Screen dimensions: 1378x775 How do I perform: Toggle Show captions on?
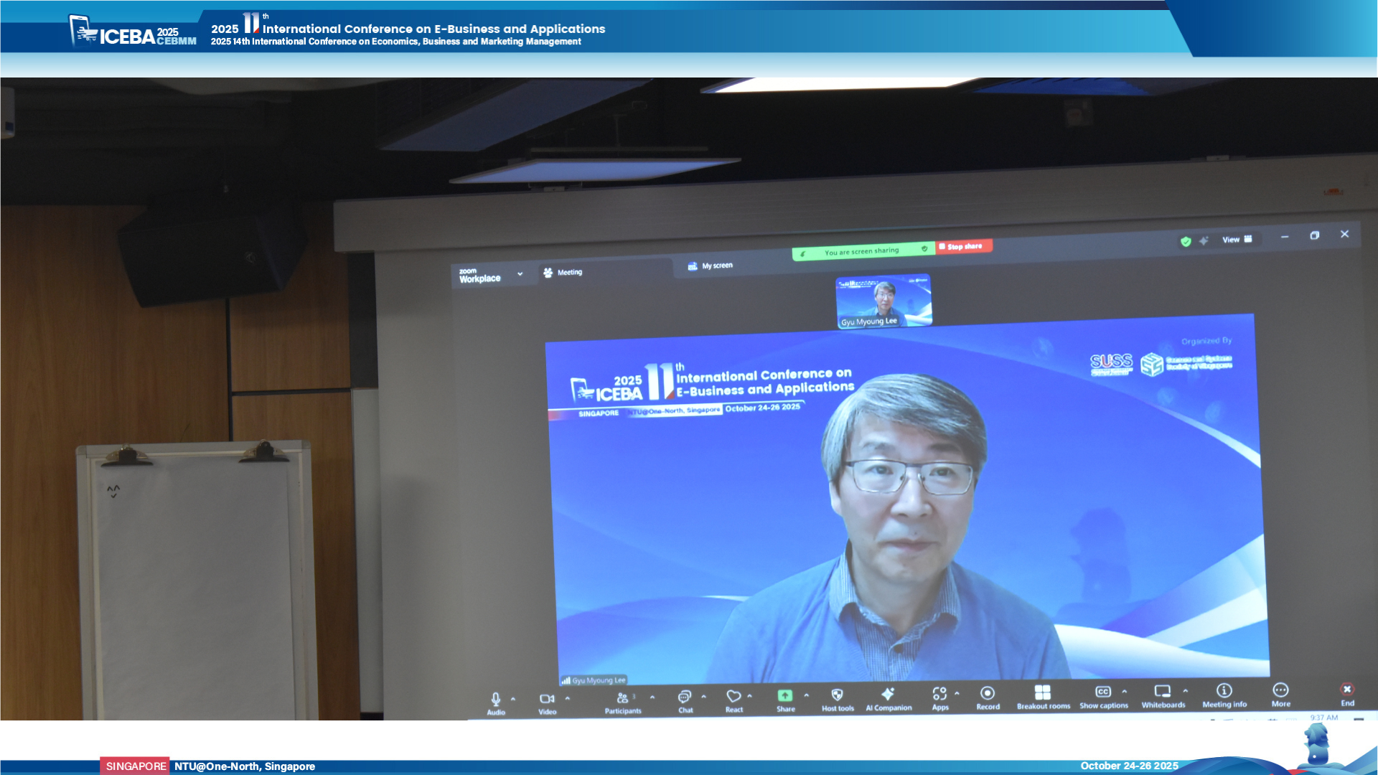coord(1103,692)
